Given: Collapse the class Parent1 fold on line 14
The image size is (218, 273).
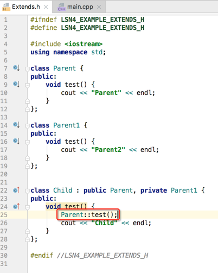Looking at the screenshot, I should pyautogui.click(x=28, y=126).
